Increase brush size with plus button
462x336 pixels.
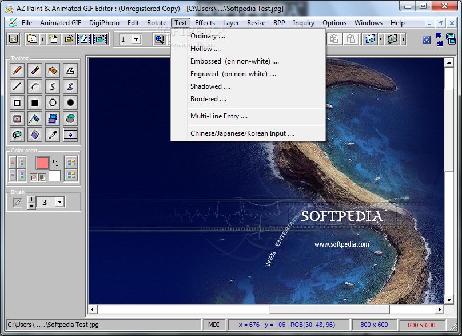(x=31, y=199)
